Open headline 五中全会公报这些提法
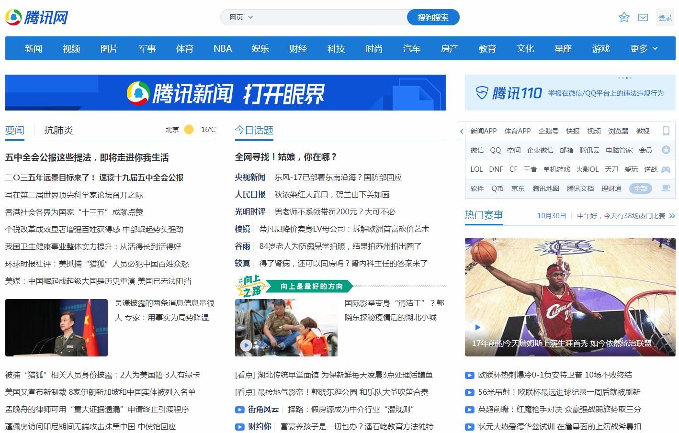679x433 pixels. click(87, 157)
